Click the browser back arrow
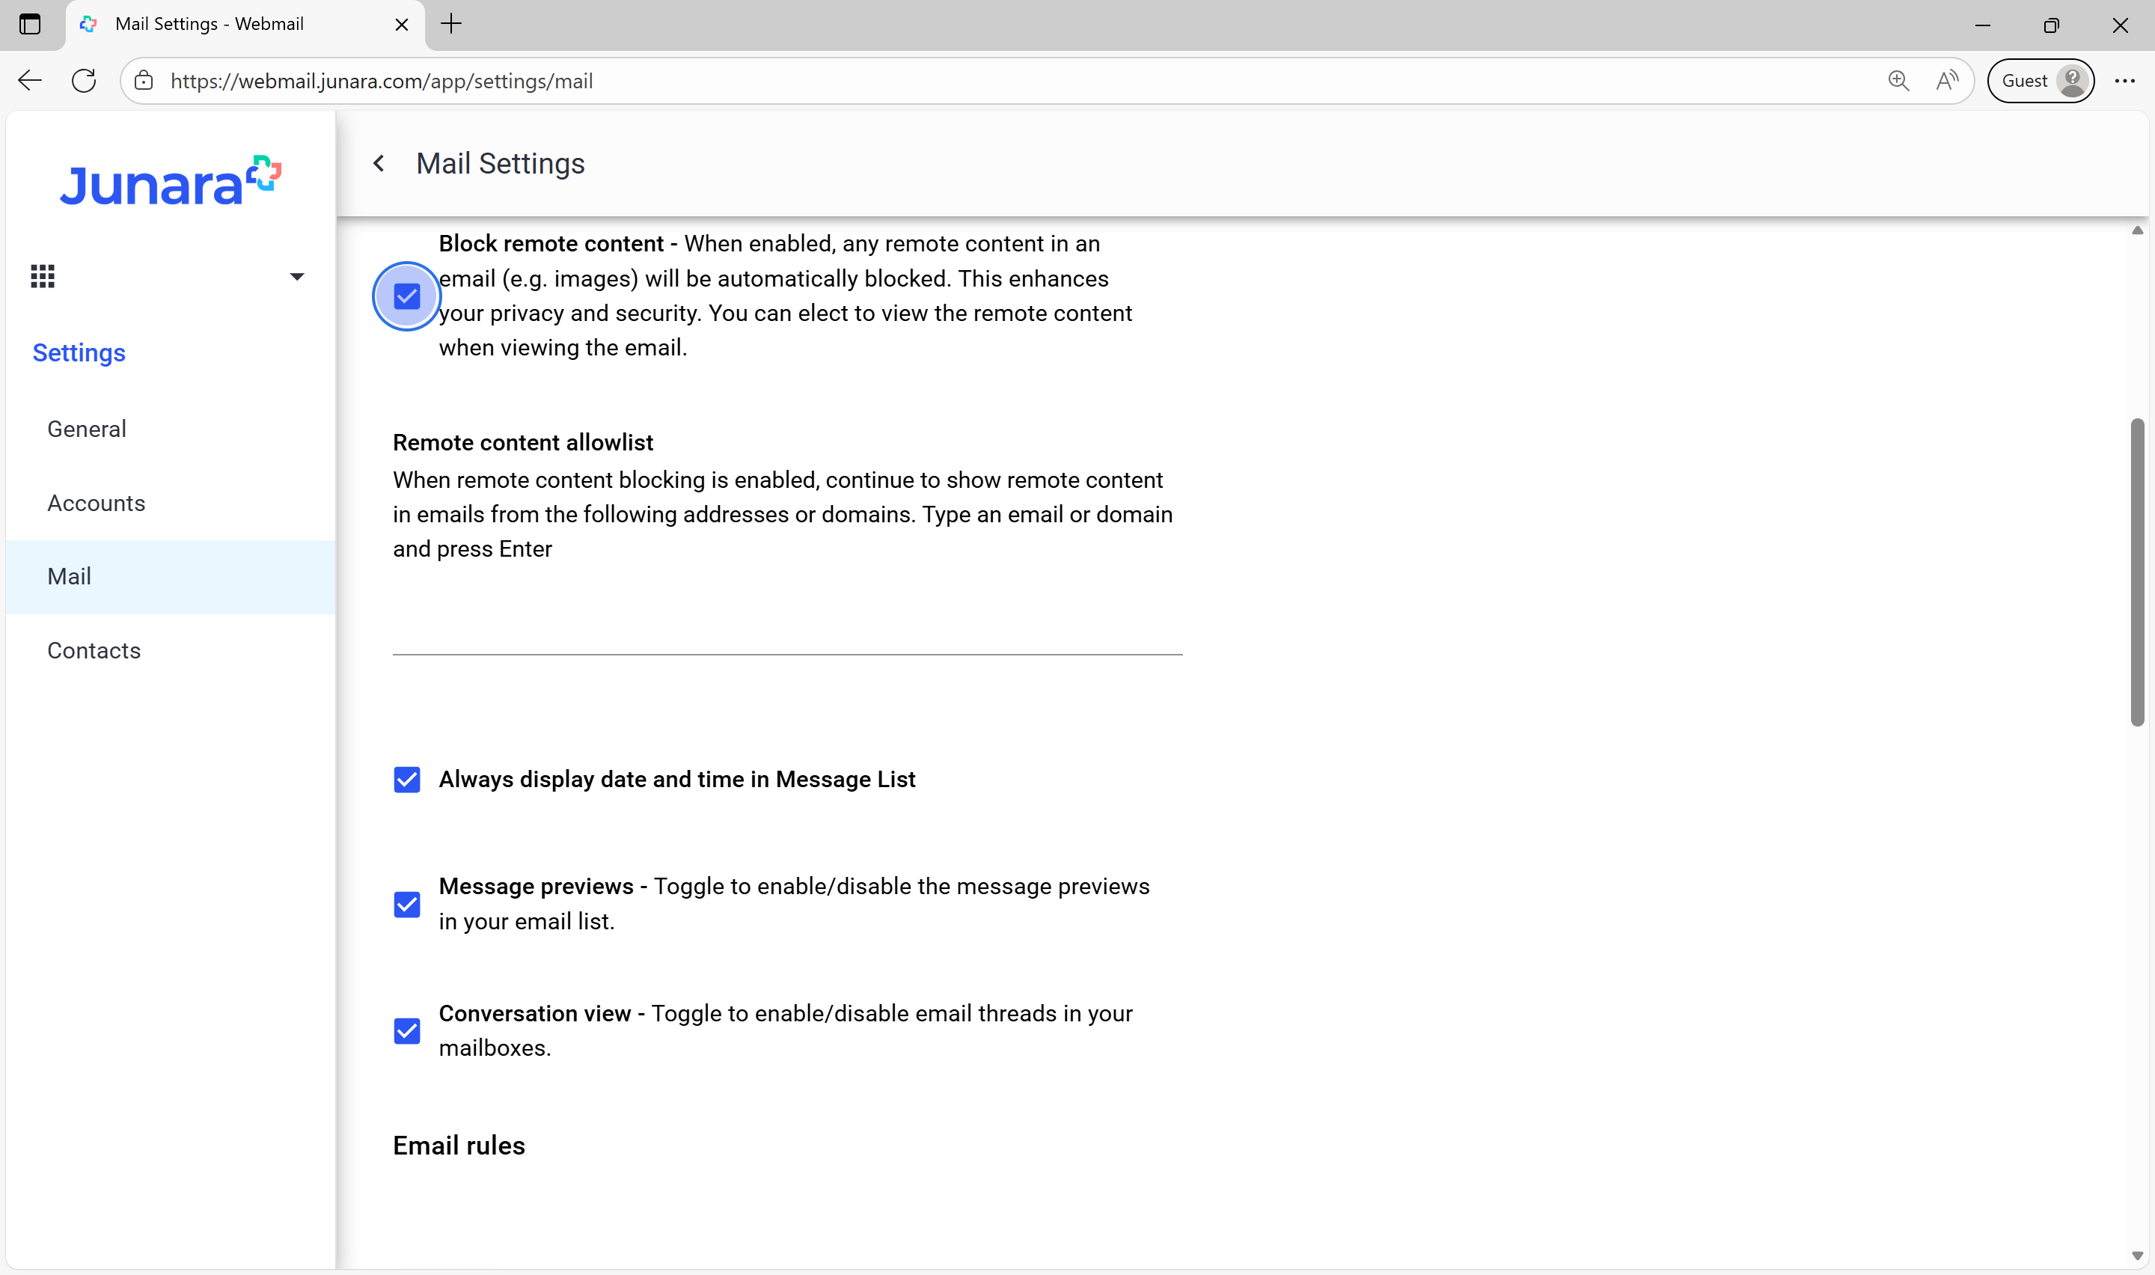 (x=30, y=81)
